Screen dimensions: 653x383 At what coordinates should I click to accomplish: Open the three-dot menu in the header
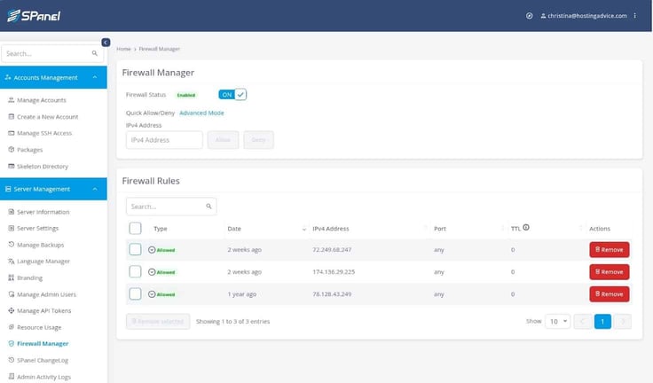click(x=634, y=16)
